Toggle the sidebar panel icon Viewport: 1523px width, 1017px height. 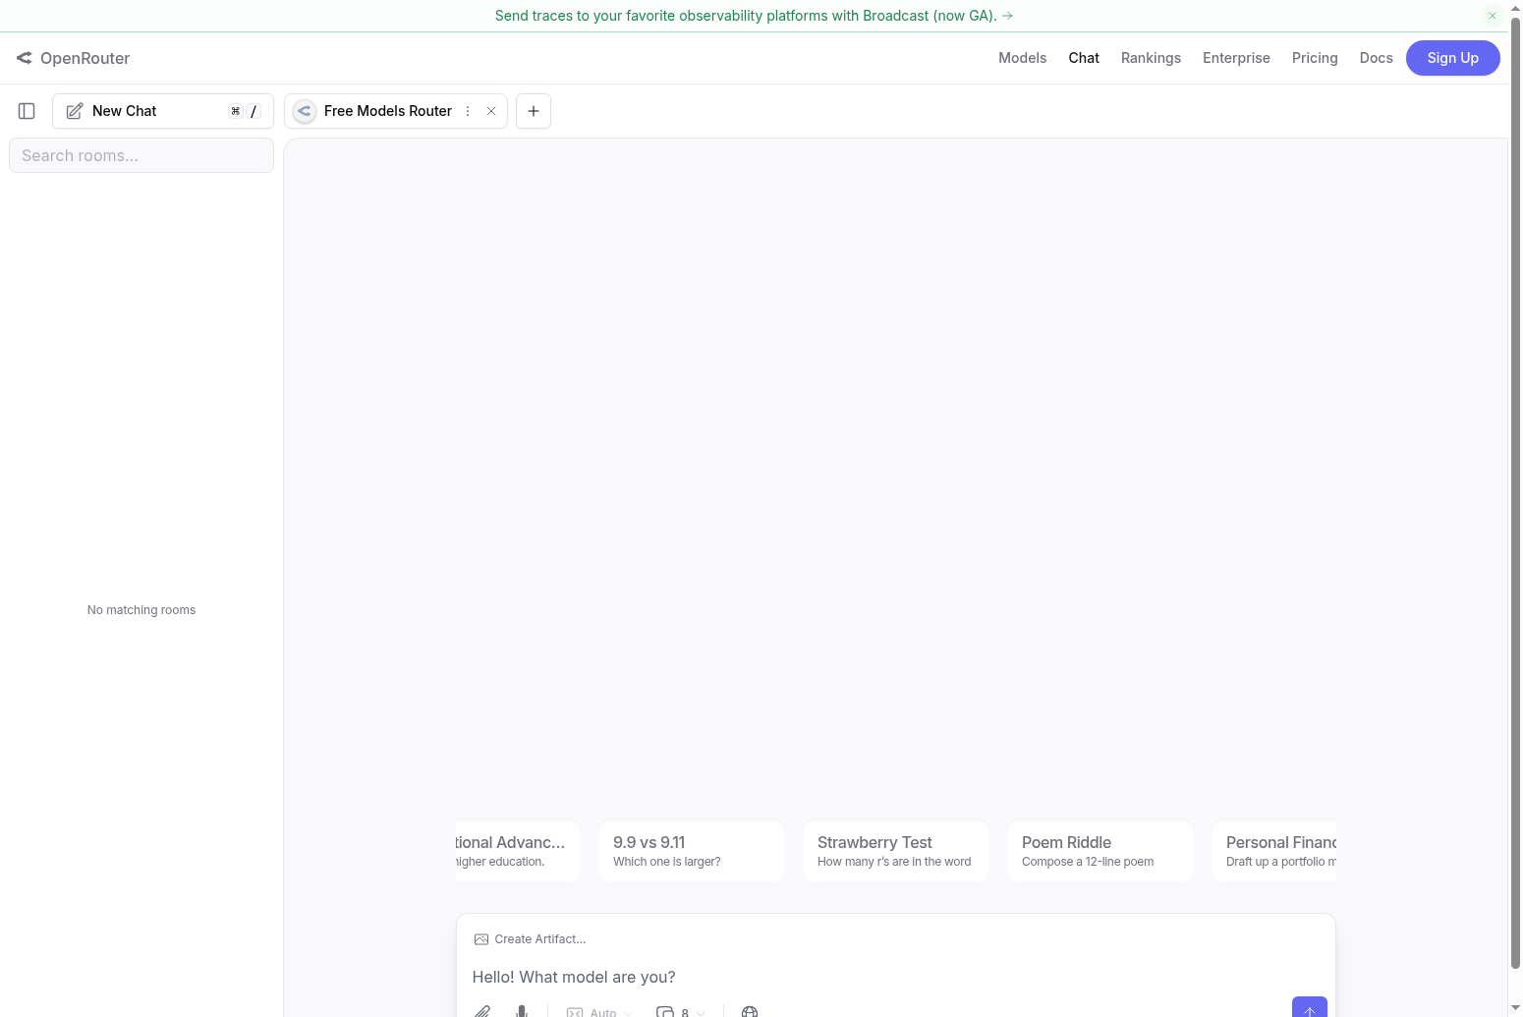click(x=27, y=111)
